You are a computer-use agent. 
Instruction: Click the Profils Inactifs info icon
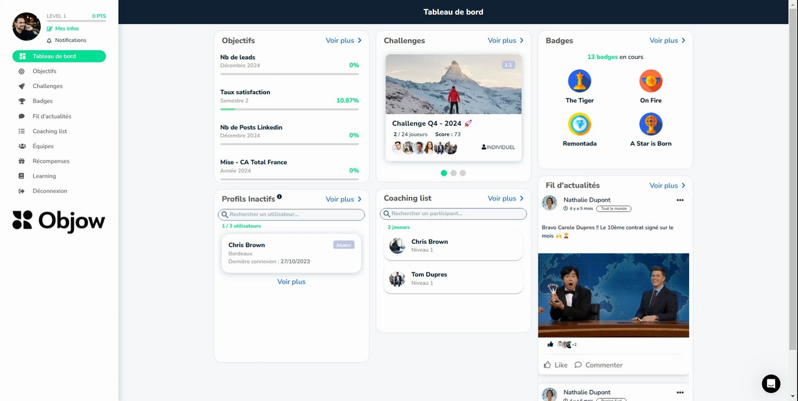click(279, 197)
